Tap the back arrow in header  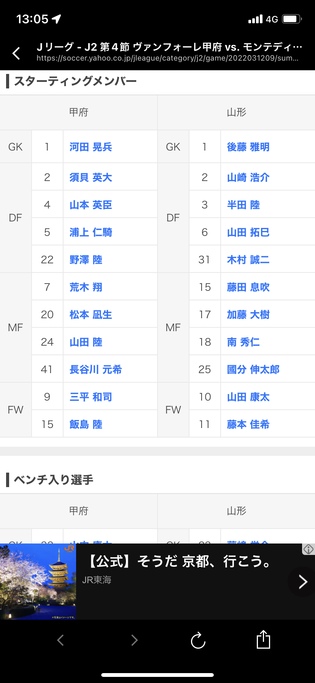click(16, 53)
